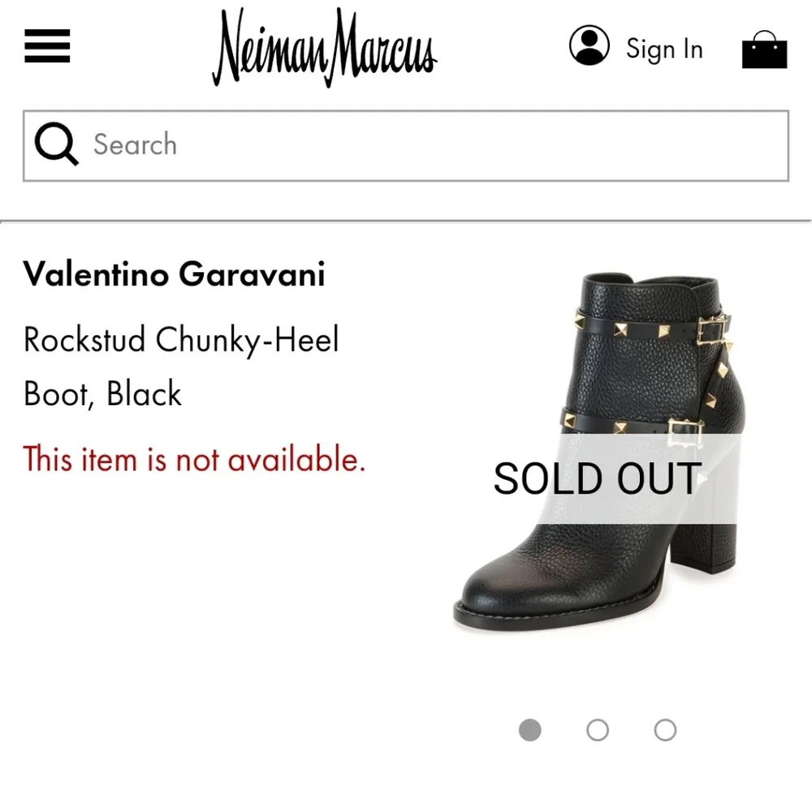Select the first carousel dot indicator
This screenshot has width=812, height=812.
[530, 730]
